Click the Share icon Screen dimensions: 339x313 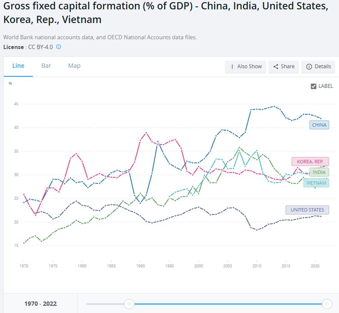tap(276, 67)
